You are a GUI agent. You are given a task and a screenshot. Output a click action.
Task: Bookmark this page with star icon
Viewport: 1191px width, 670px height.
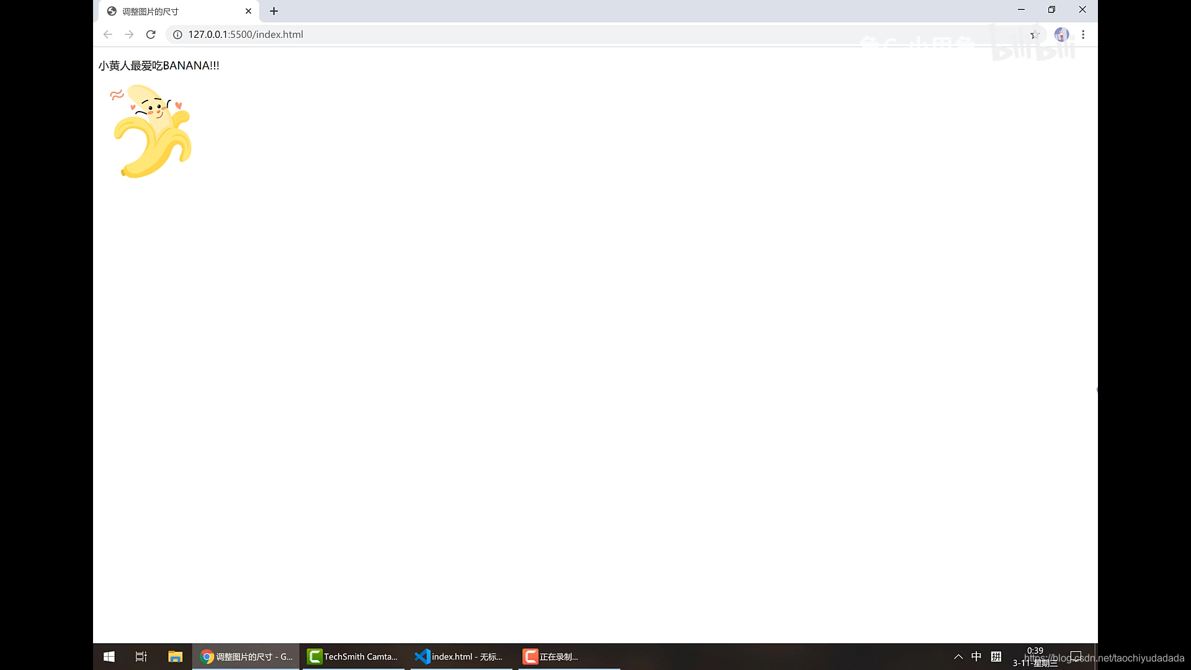[1035, 35]
